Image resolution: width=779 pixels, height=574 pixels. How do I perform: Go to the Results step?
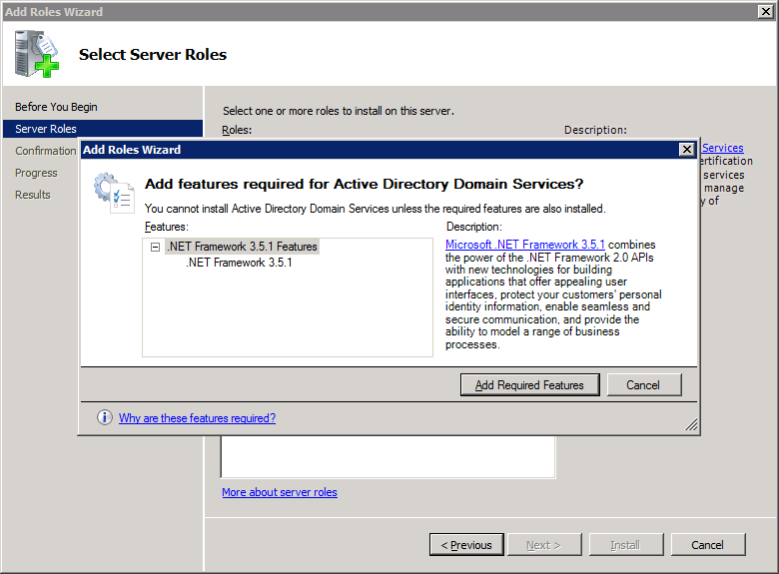coord(32,195)
